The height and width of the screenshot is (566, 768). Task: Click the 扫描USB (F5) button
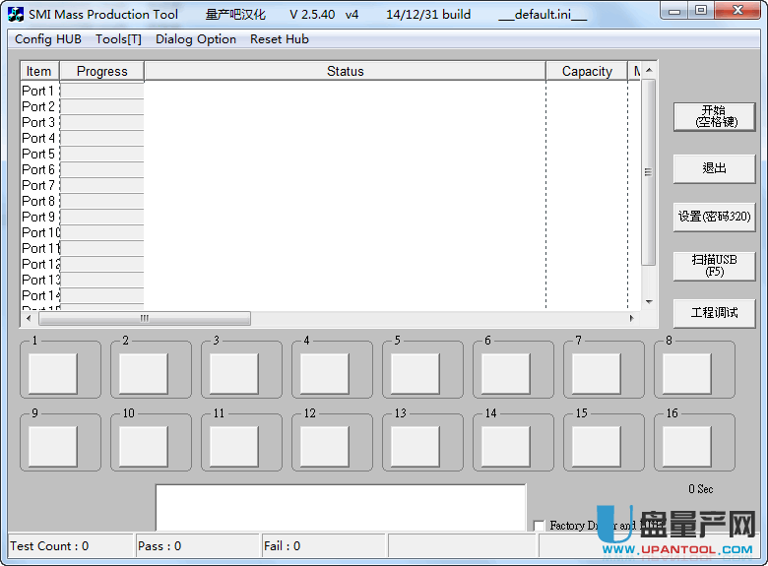tap(714, 265)
